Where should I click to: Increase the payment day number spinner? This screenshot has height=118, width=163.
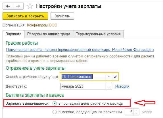tap(136, 110)
